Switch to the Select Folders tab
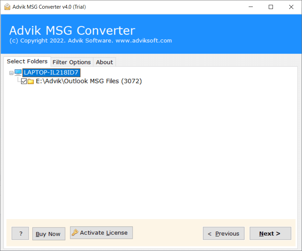 (x=27, y=61)
